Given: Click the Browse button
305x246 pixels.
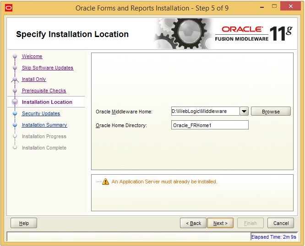Looking at the screenshot, I should 271,111.
